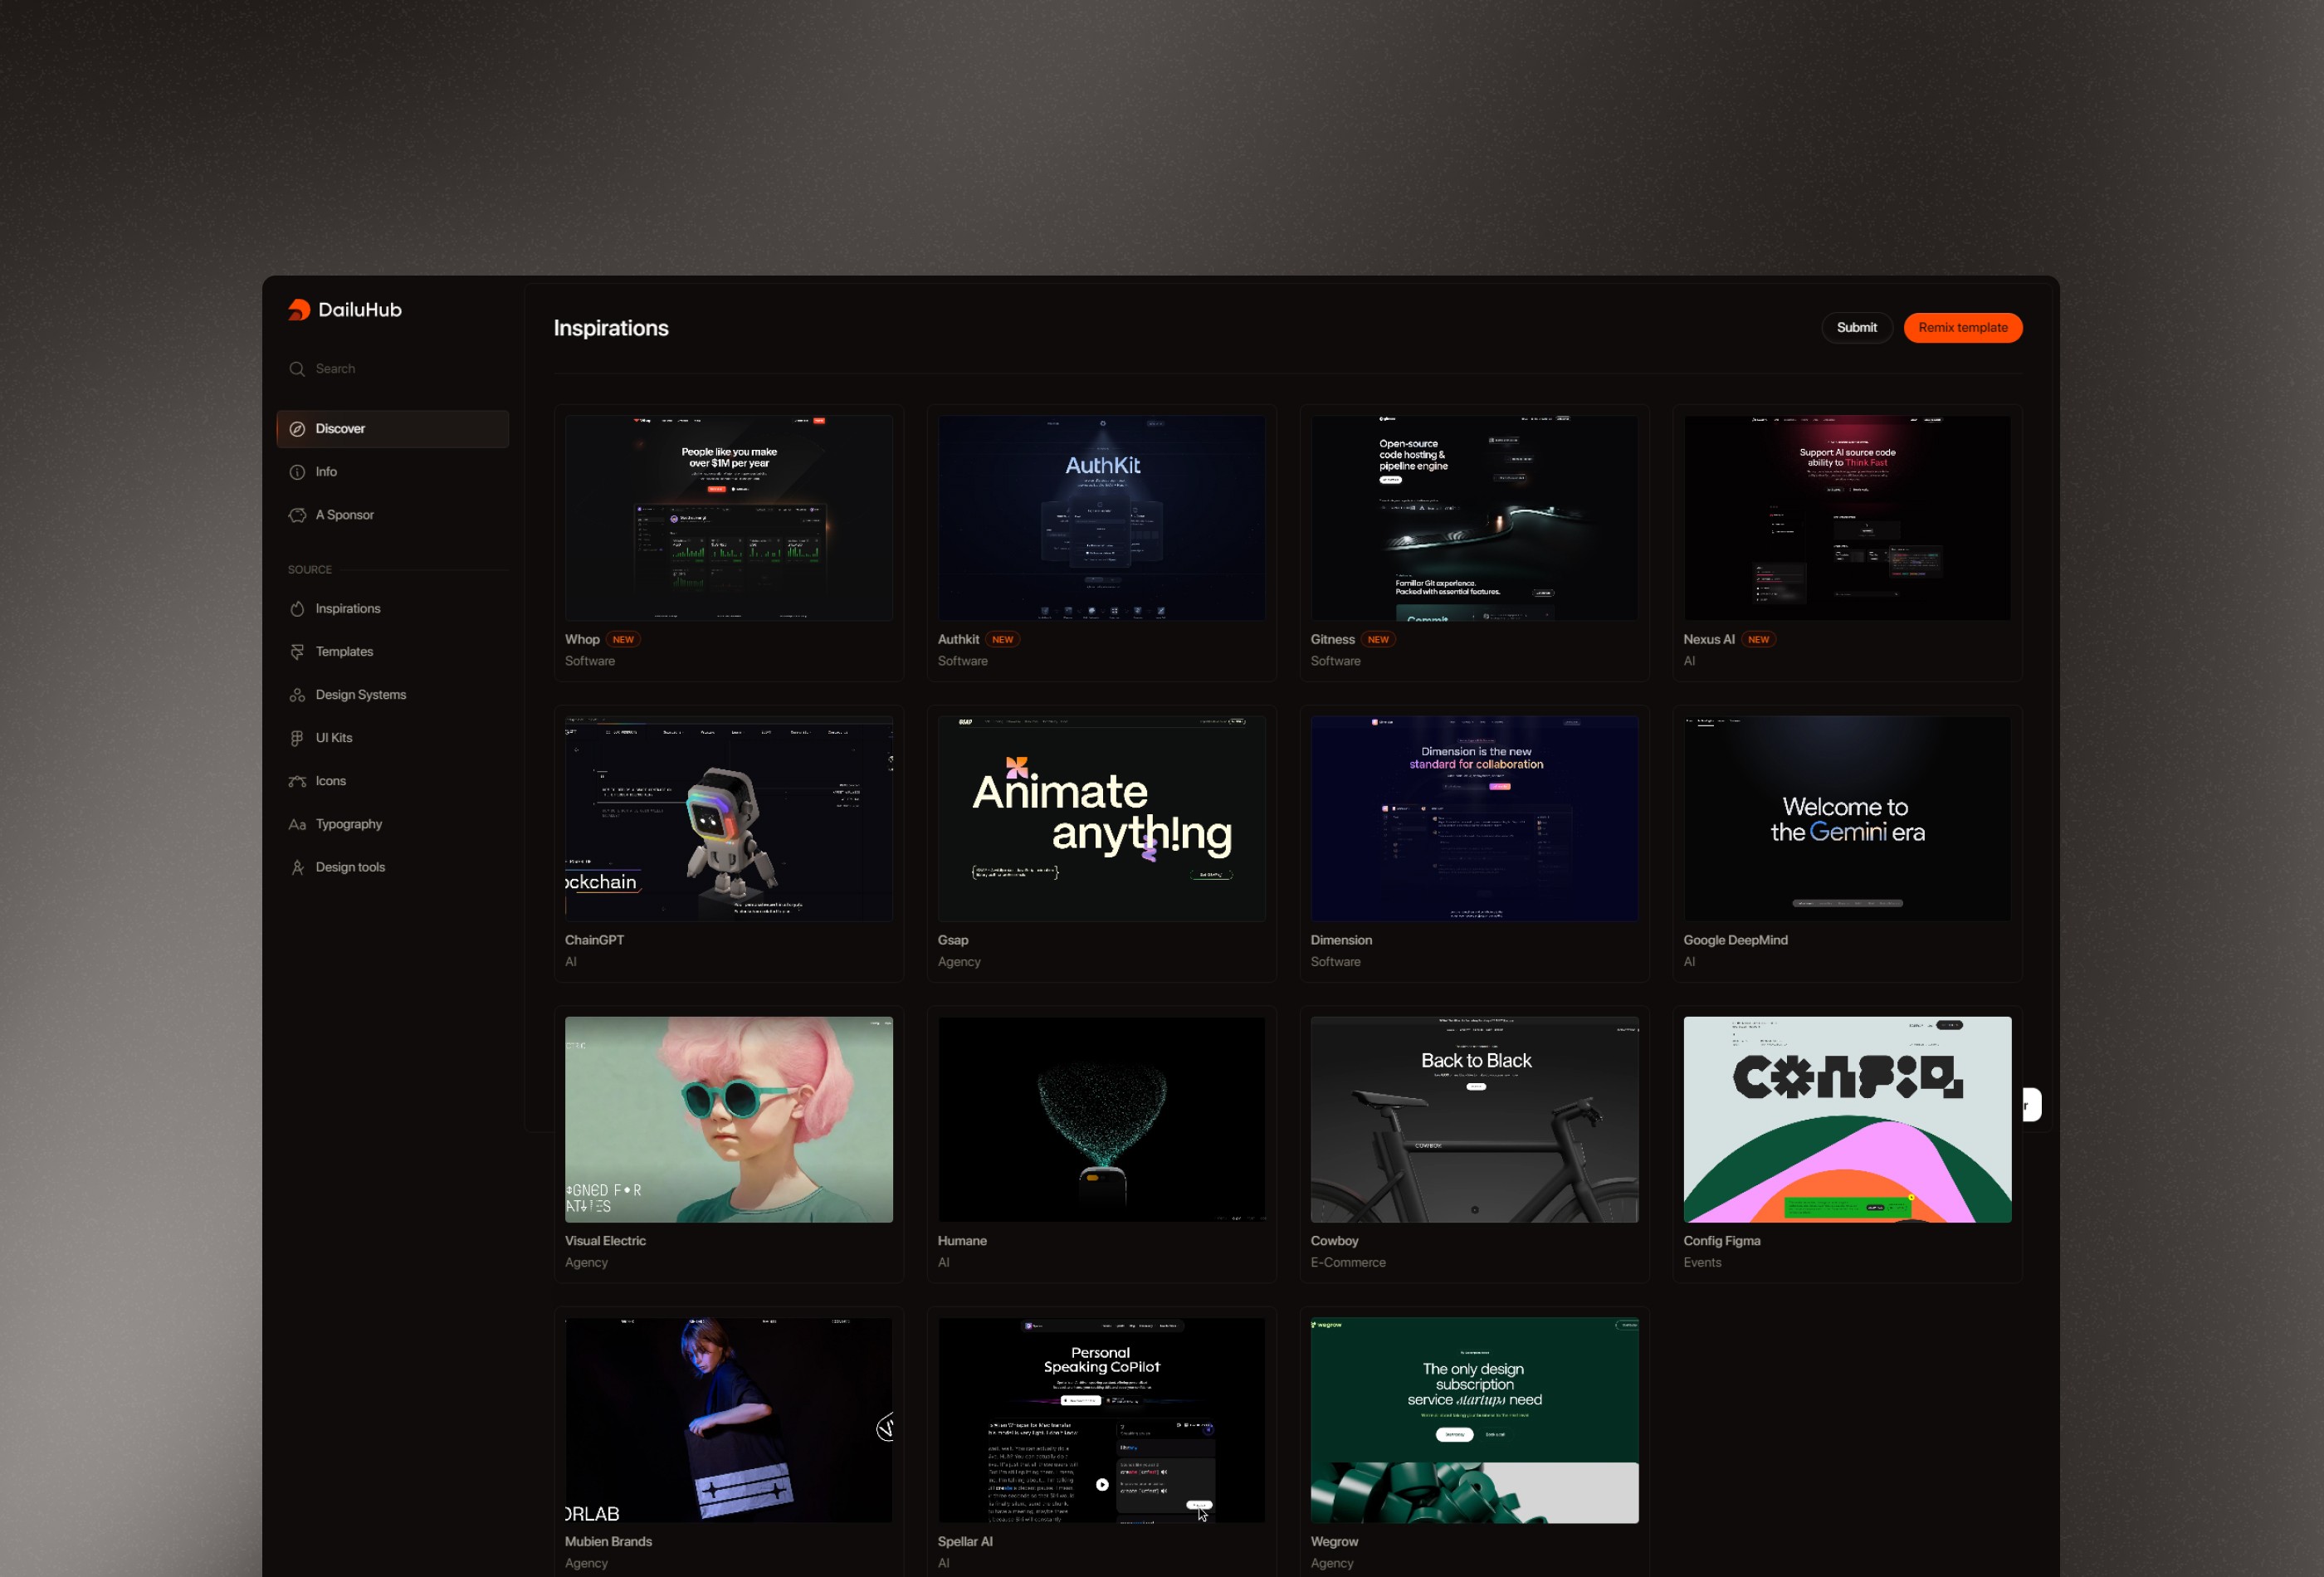
Task: Click the DailuHub logo
Action: [345, 310]
